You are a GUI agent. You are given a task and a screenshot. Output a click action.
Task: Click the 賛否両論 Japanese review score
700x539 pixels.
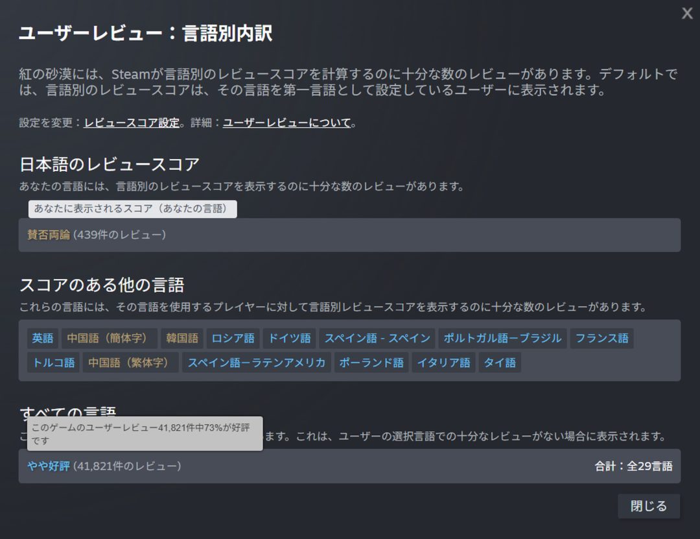pyautogui.click(x=49, y=235)
